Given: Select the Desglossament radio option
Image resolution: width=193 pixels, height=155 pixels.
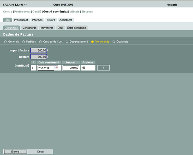Looking at the screenshot, I should pyautogui.click(x=67, y=42).
